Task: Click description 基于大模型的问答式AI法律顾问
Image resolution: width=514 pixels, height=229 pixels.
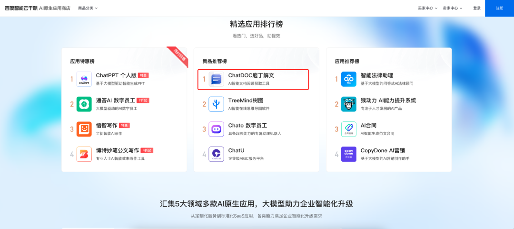Action: [387, 83]
